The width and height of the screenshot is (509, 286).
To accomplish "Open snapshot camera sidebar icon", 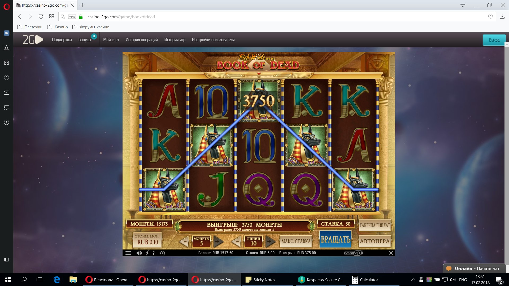I will click(7, 48).
